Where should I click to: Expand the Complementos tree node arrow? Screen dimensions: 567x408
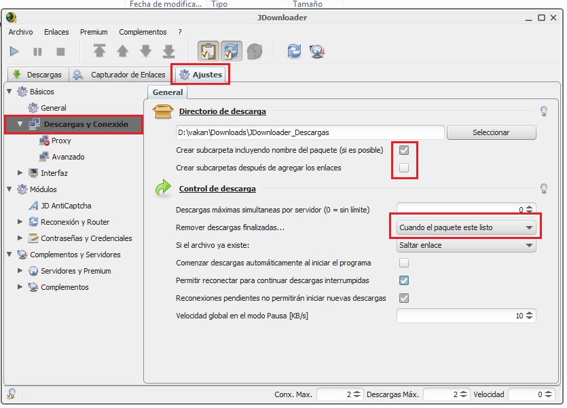pos(20,287)
